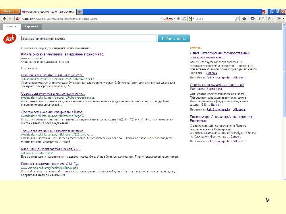Open a new tab with plus button
Screen dimensions: 286x214
click(79, 12)
